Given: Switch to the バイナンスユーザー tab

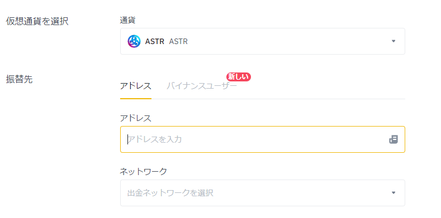Looking at the screenshot, I should [202, 86].
